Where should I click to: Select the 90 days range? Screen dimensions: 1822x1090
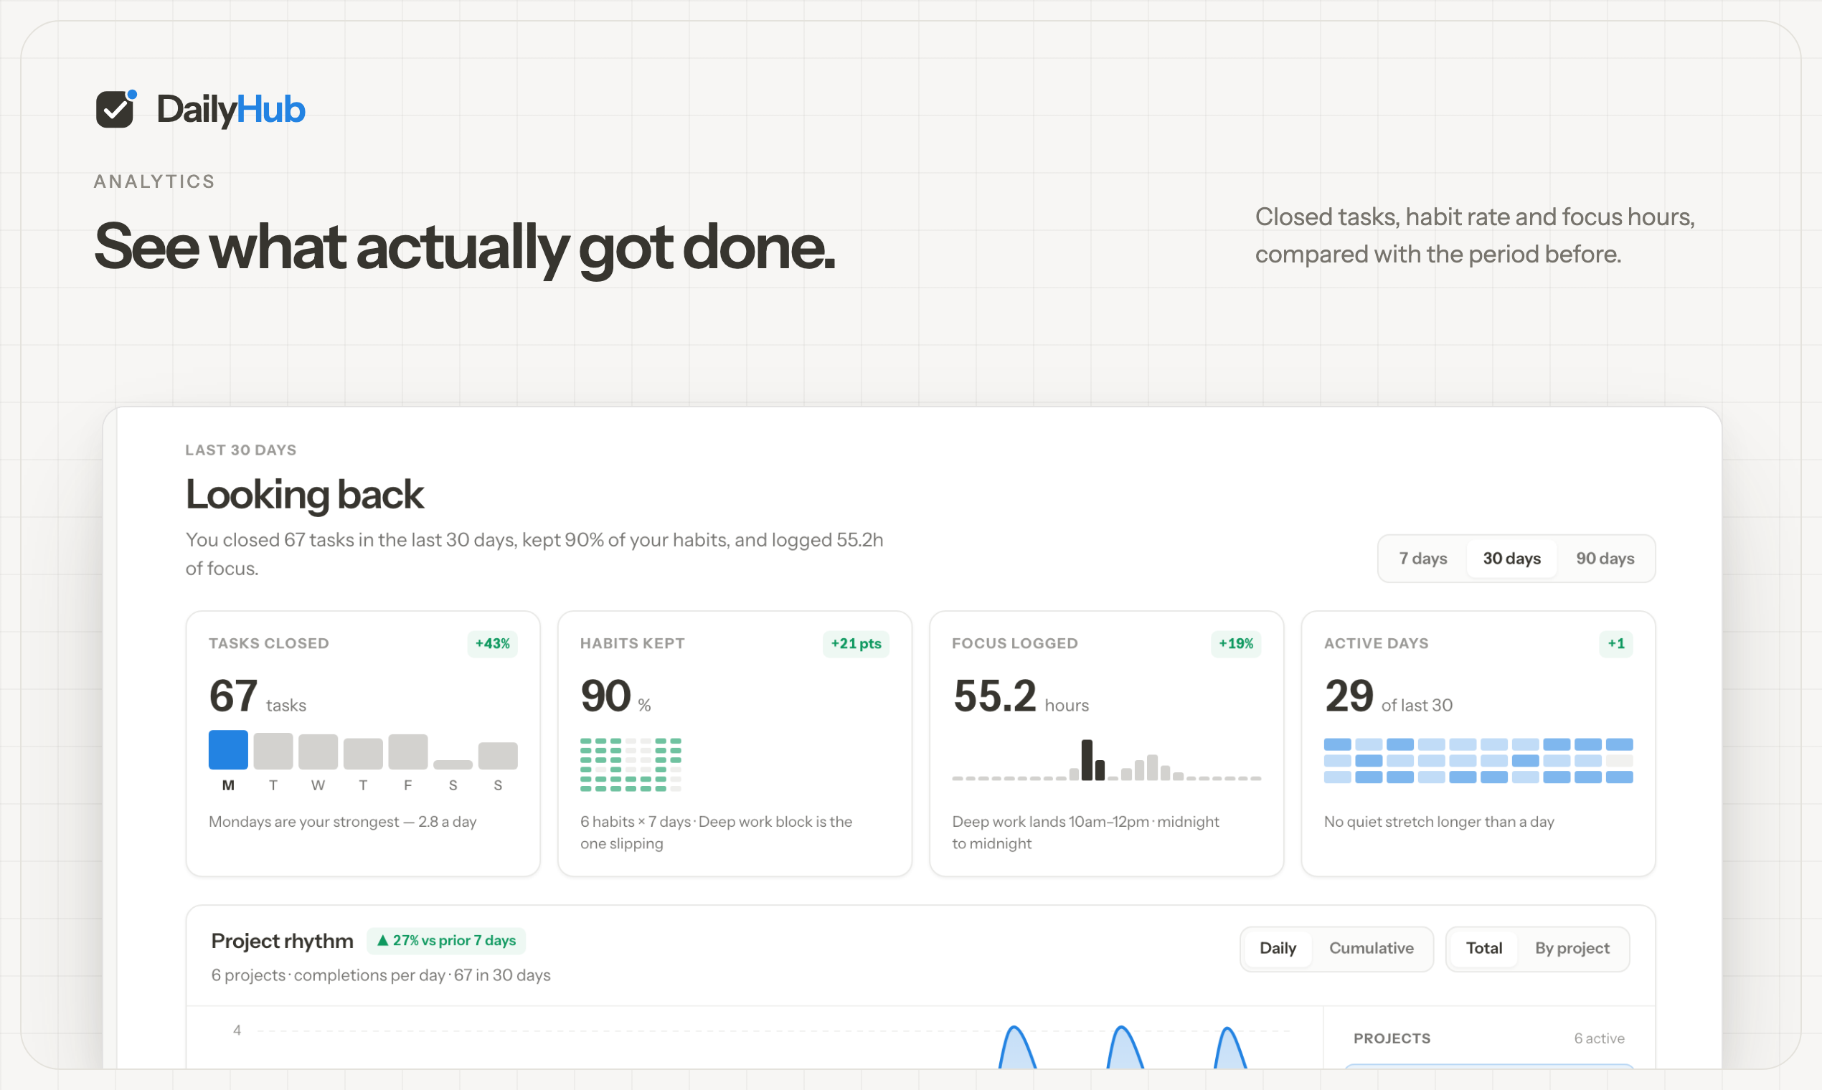(x=1605, y=558)
